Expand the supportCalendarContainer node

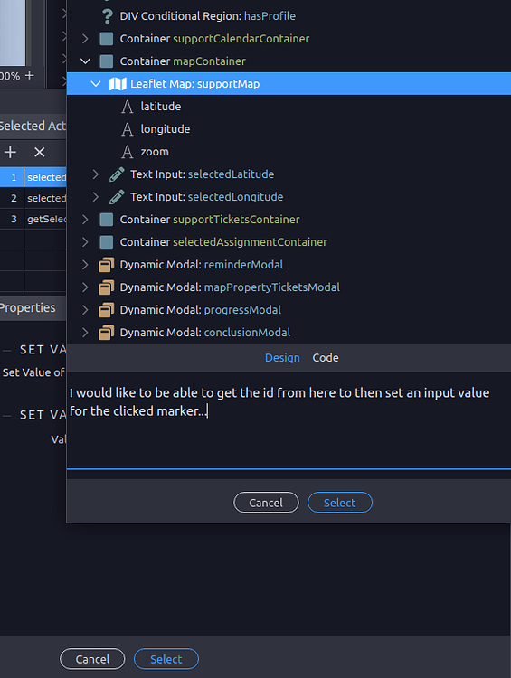pyautogui.click(x=85, y=39)
